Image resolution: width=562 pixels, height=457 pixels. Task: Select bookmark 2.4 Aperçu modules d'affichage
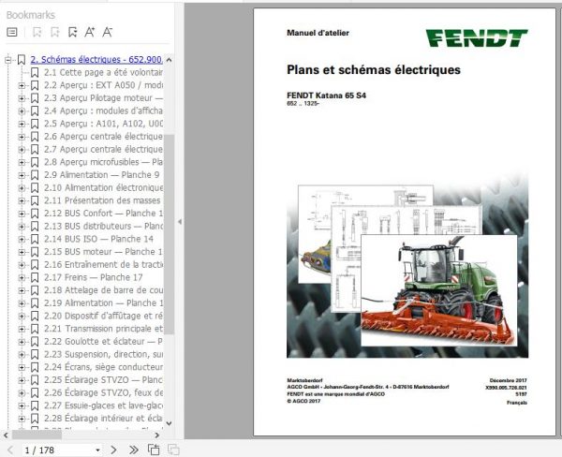click(103, 111)
